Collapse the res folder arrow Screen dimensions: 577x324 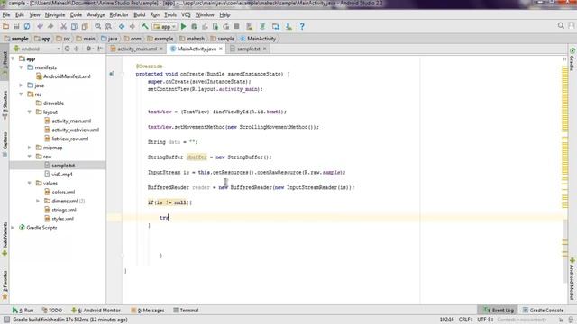tap(22, 94)
